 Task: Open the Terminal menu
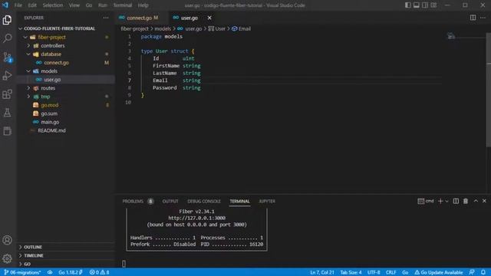point(123,5)
